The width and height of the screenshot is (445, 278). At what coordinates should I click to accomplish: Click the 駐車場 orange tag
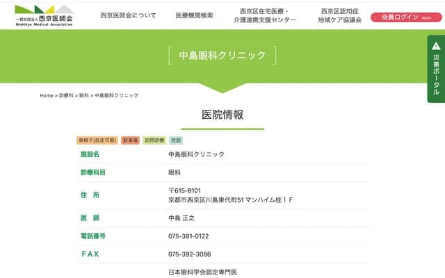point(131,140)
